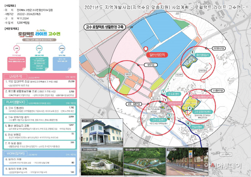The image size is (251, 177).
Task: Click the red location pin above 일반산업단지
Action: pyautogui.click(x=146, y=49)
